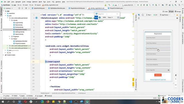The image size is (184, 104).
Task: Expand the Gradle Scripts node
Action: [3, 55]
